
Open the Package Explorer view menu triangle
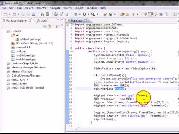62,25
